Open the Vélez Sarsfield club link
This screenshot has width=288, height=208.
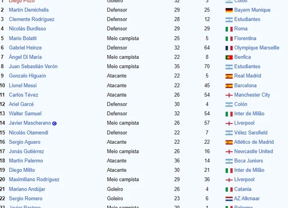[251, 133]
